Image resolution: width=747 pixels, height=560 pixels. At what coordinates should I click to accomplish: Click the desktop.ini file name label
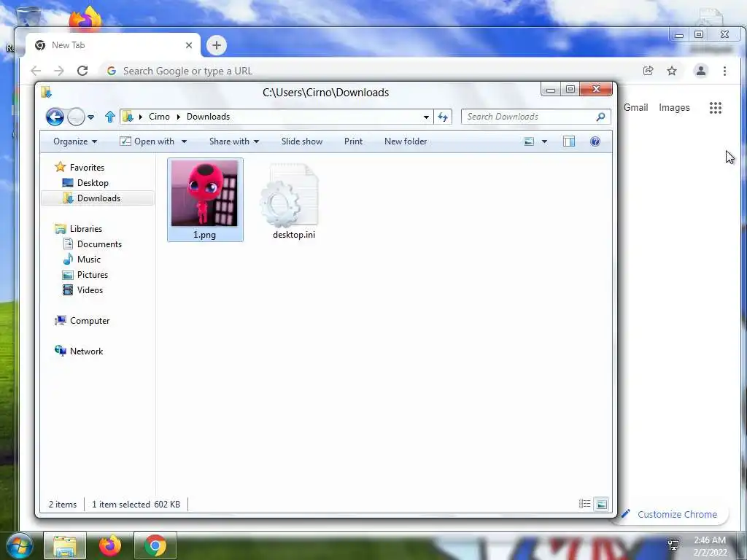click(x=294, y=235)
